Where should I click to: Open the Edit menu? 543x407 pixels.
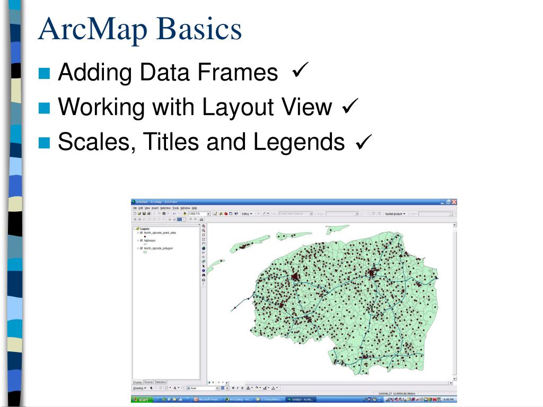click(x=141, y=208)
